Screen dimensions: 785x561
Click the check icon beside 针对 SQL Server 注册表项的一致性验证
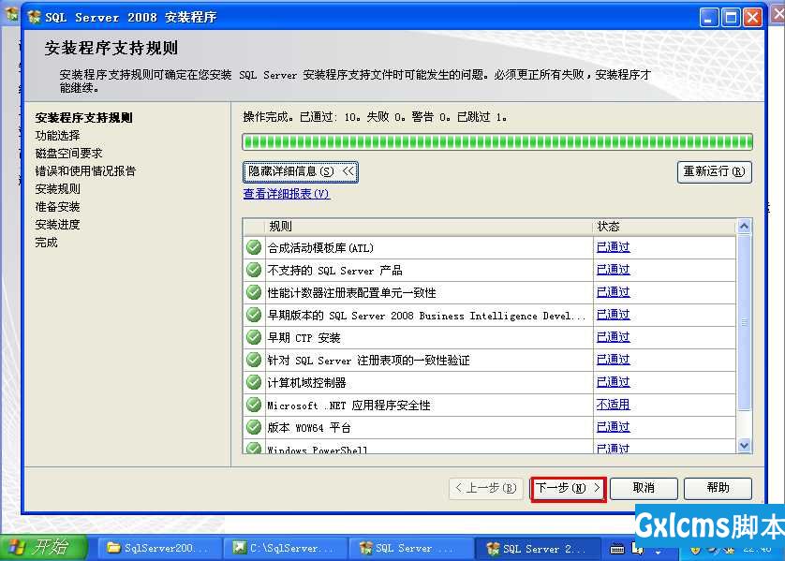[254, 360]
